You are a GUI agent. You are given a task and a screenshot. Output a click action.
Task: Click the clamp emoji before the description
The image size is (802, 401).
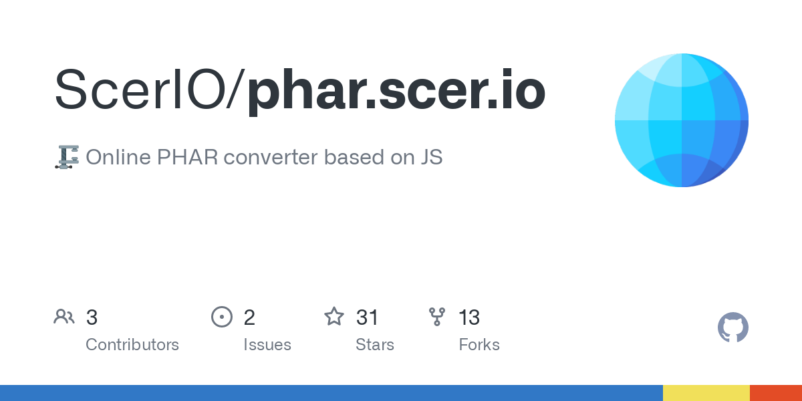[67, 157]
